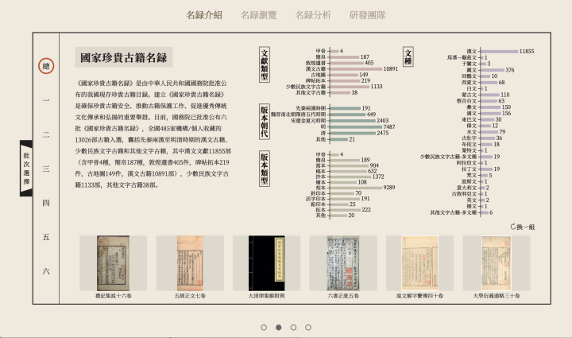This screenshot has width=572, height=338.
Task: View the 六書正訛五卷 book thumbnail
Action: 342,262
